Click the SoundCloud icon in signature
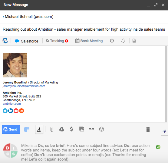The image size is (168, 163). tap(21, 111)
